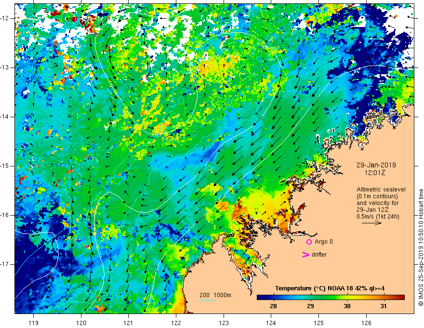Click the magenta drifter arrowhead legend symbol

[x=306, y=255]
